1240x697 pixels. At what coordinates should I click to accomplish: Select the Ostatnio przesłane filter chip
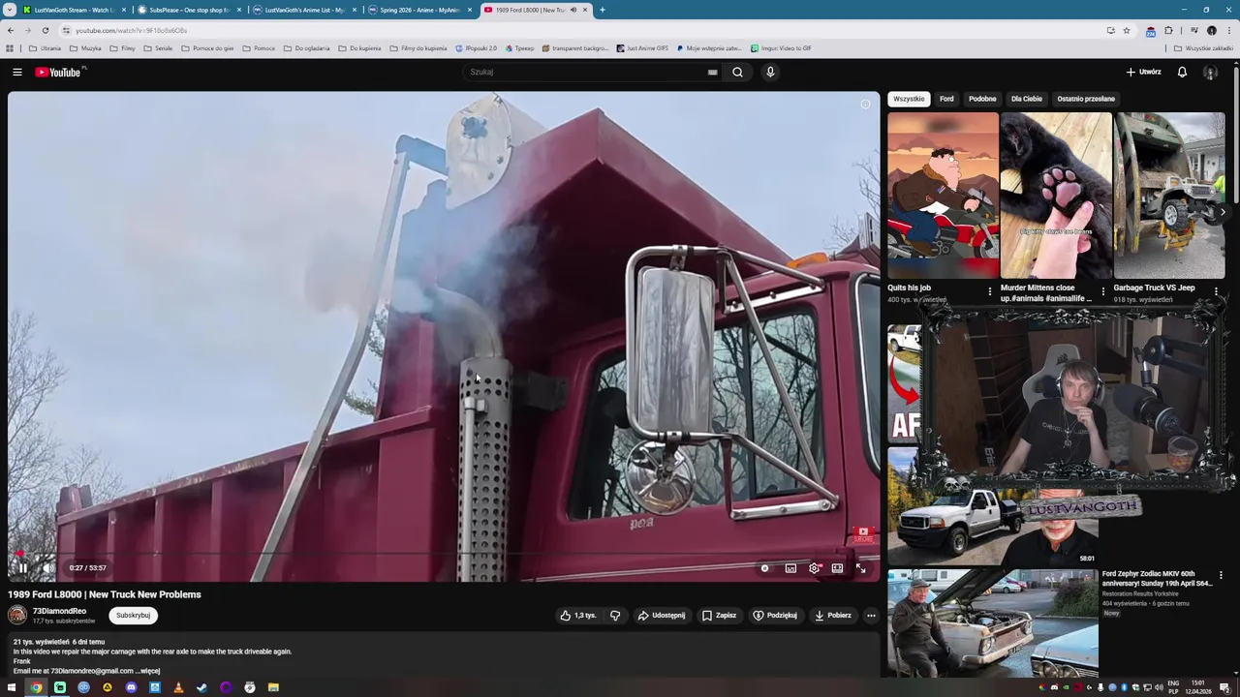1086,99
